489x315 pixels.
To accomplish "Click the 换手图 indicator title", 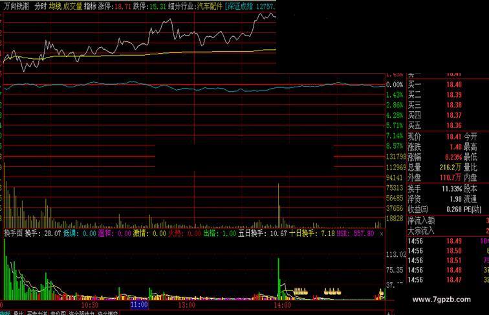I will point(13,234).
